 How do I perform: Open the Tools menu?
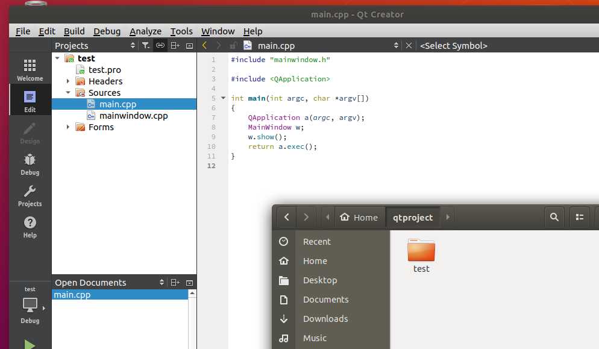click(181, 31)
